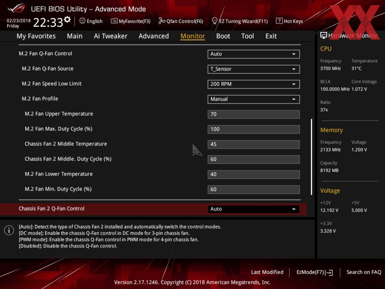The height and width of the screenshot is (289, 385).
Task: Select the M.2 Fan Lower Temperature label
Action: (x=59, y=174)
